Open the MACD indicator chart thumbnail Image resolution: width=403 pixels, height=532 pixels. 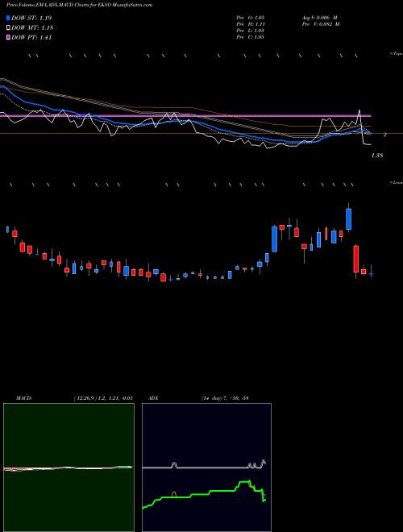pyautogui.click(x=69, y=468)
